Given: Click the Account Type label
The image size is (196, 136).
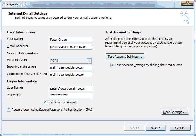Looking at the screenshot, I should [x=17, y=60].
